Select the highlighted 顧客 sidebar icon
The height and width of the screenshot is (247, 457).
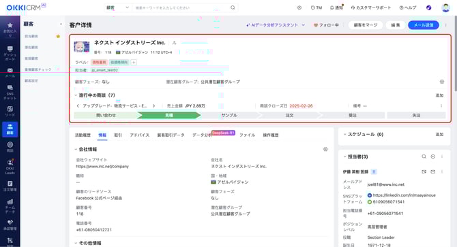[10, 129]
